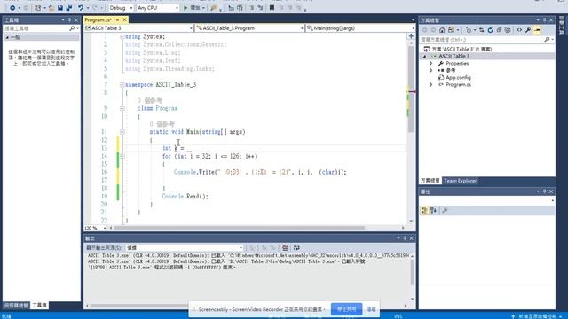Viewport: 568px width, 319px height.
Task: Switch to the Program.cs* editor tab
Action: coord(98,19)
